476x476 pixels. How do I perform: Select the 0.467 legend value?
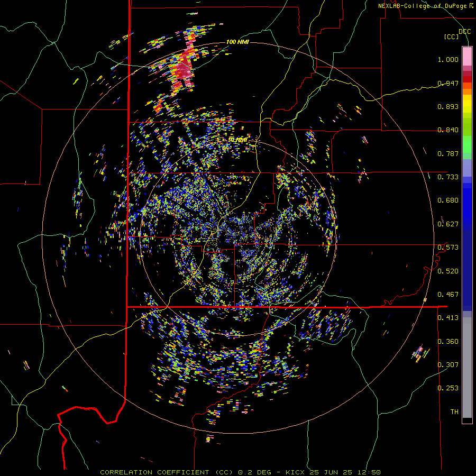coord(448,295)
